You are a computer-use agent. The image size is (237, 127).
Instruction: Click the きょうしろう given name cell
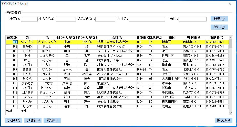pyautogui.click(x=47, y=42)
